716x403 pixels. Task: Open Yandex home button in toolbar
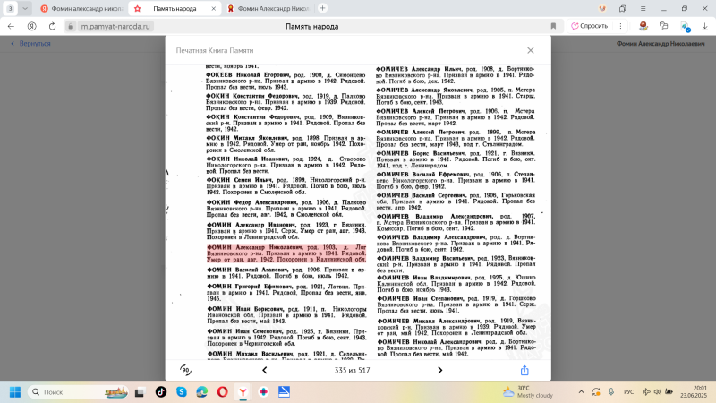[x=31, y=27]
